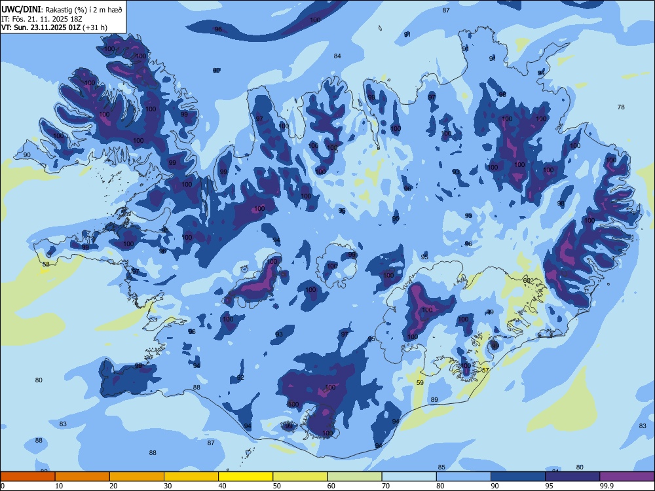The image size is (655, 491).
Task: Click the amber 20–30 legend swatch
Action: tap(137, 477)
